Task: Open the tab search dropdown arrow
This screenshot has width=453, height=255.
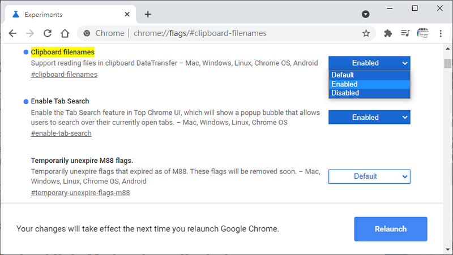Action: tap(366, 14)
